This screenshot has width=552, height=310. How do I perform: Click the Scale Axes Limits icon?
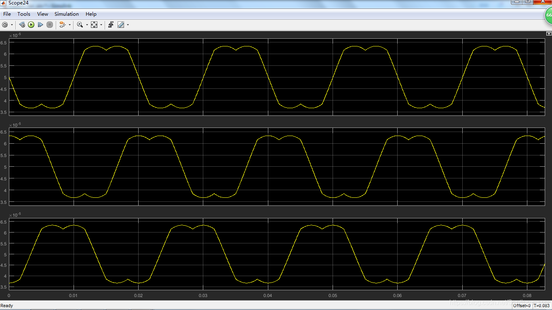pos(94,25)
